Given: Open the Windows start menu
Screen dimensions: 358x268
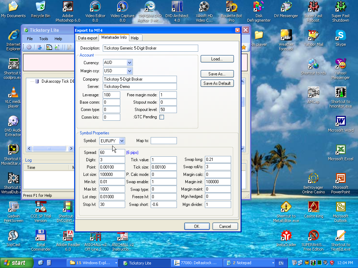Looking at the screenshot, I should point(16,263).
